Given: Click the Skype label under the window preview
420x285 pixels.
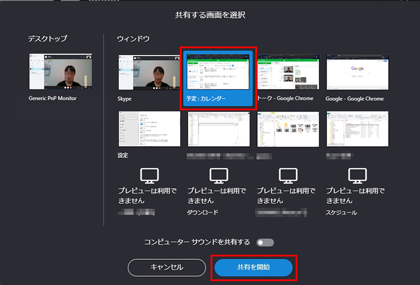Looking at the screenshot, I should 125,99.
